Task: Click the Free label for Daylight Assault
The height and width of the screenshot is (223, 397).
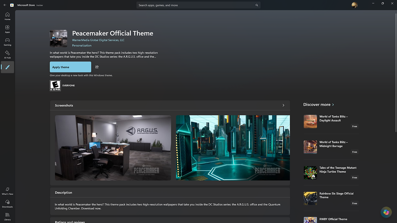Action: [355, 126]
